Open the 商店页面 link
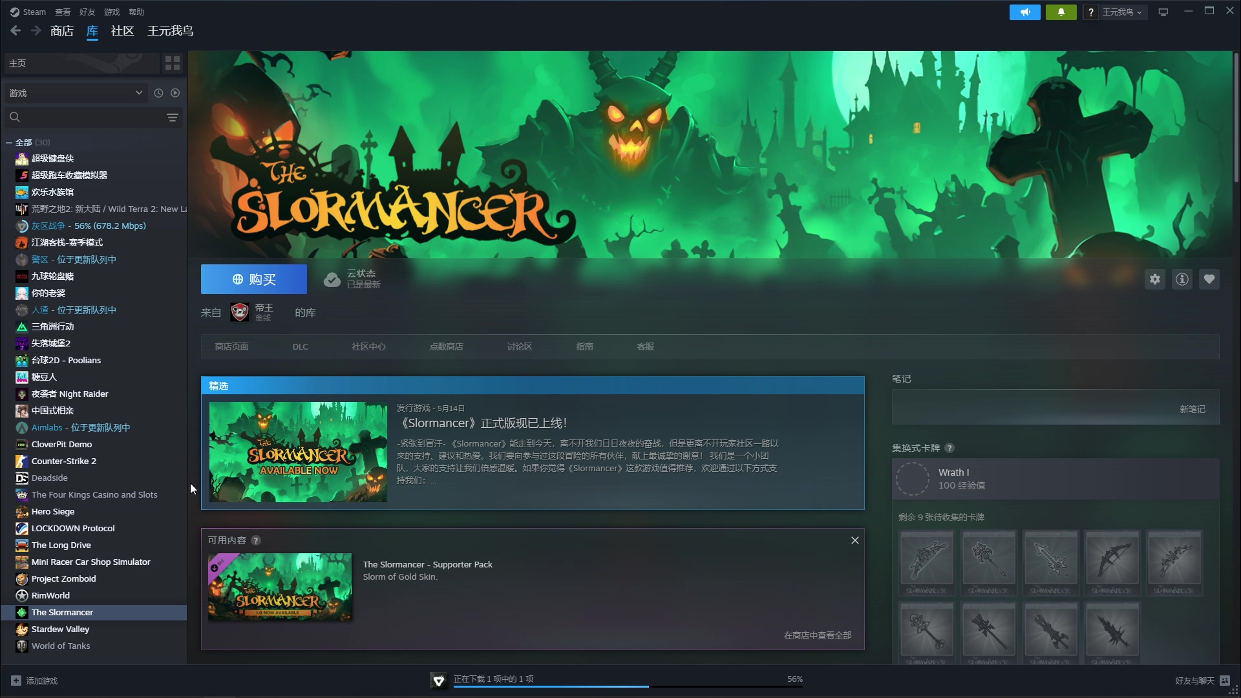Screen dimensions: 1241x698 point(231,346)
